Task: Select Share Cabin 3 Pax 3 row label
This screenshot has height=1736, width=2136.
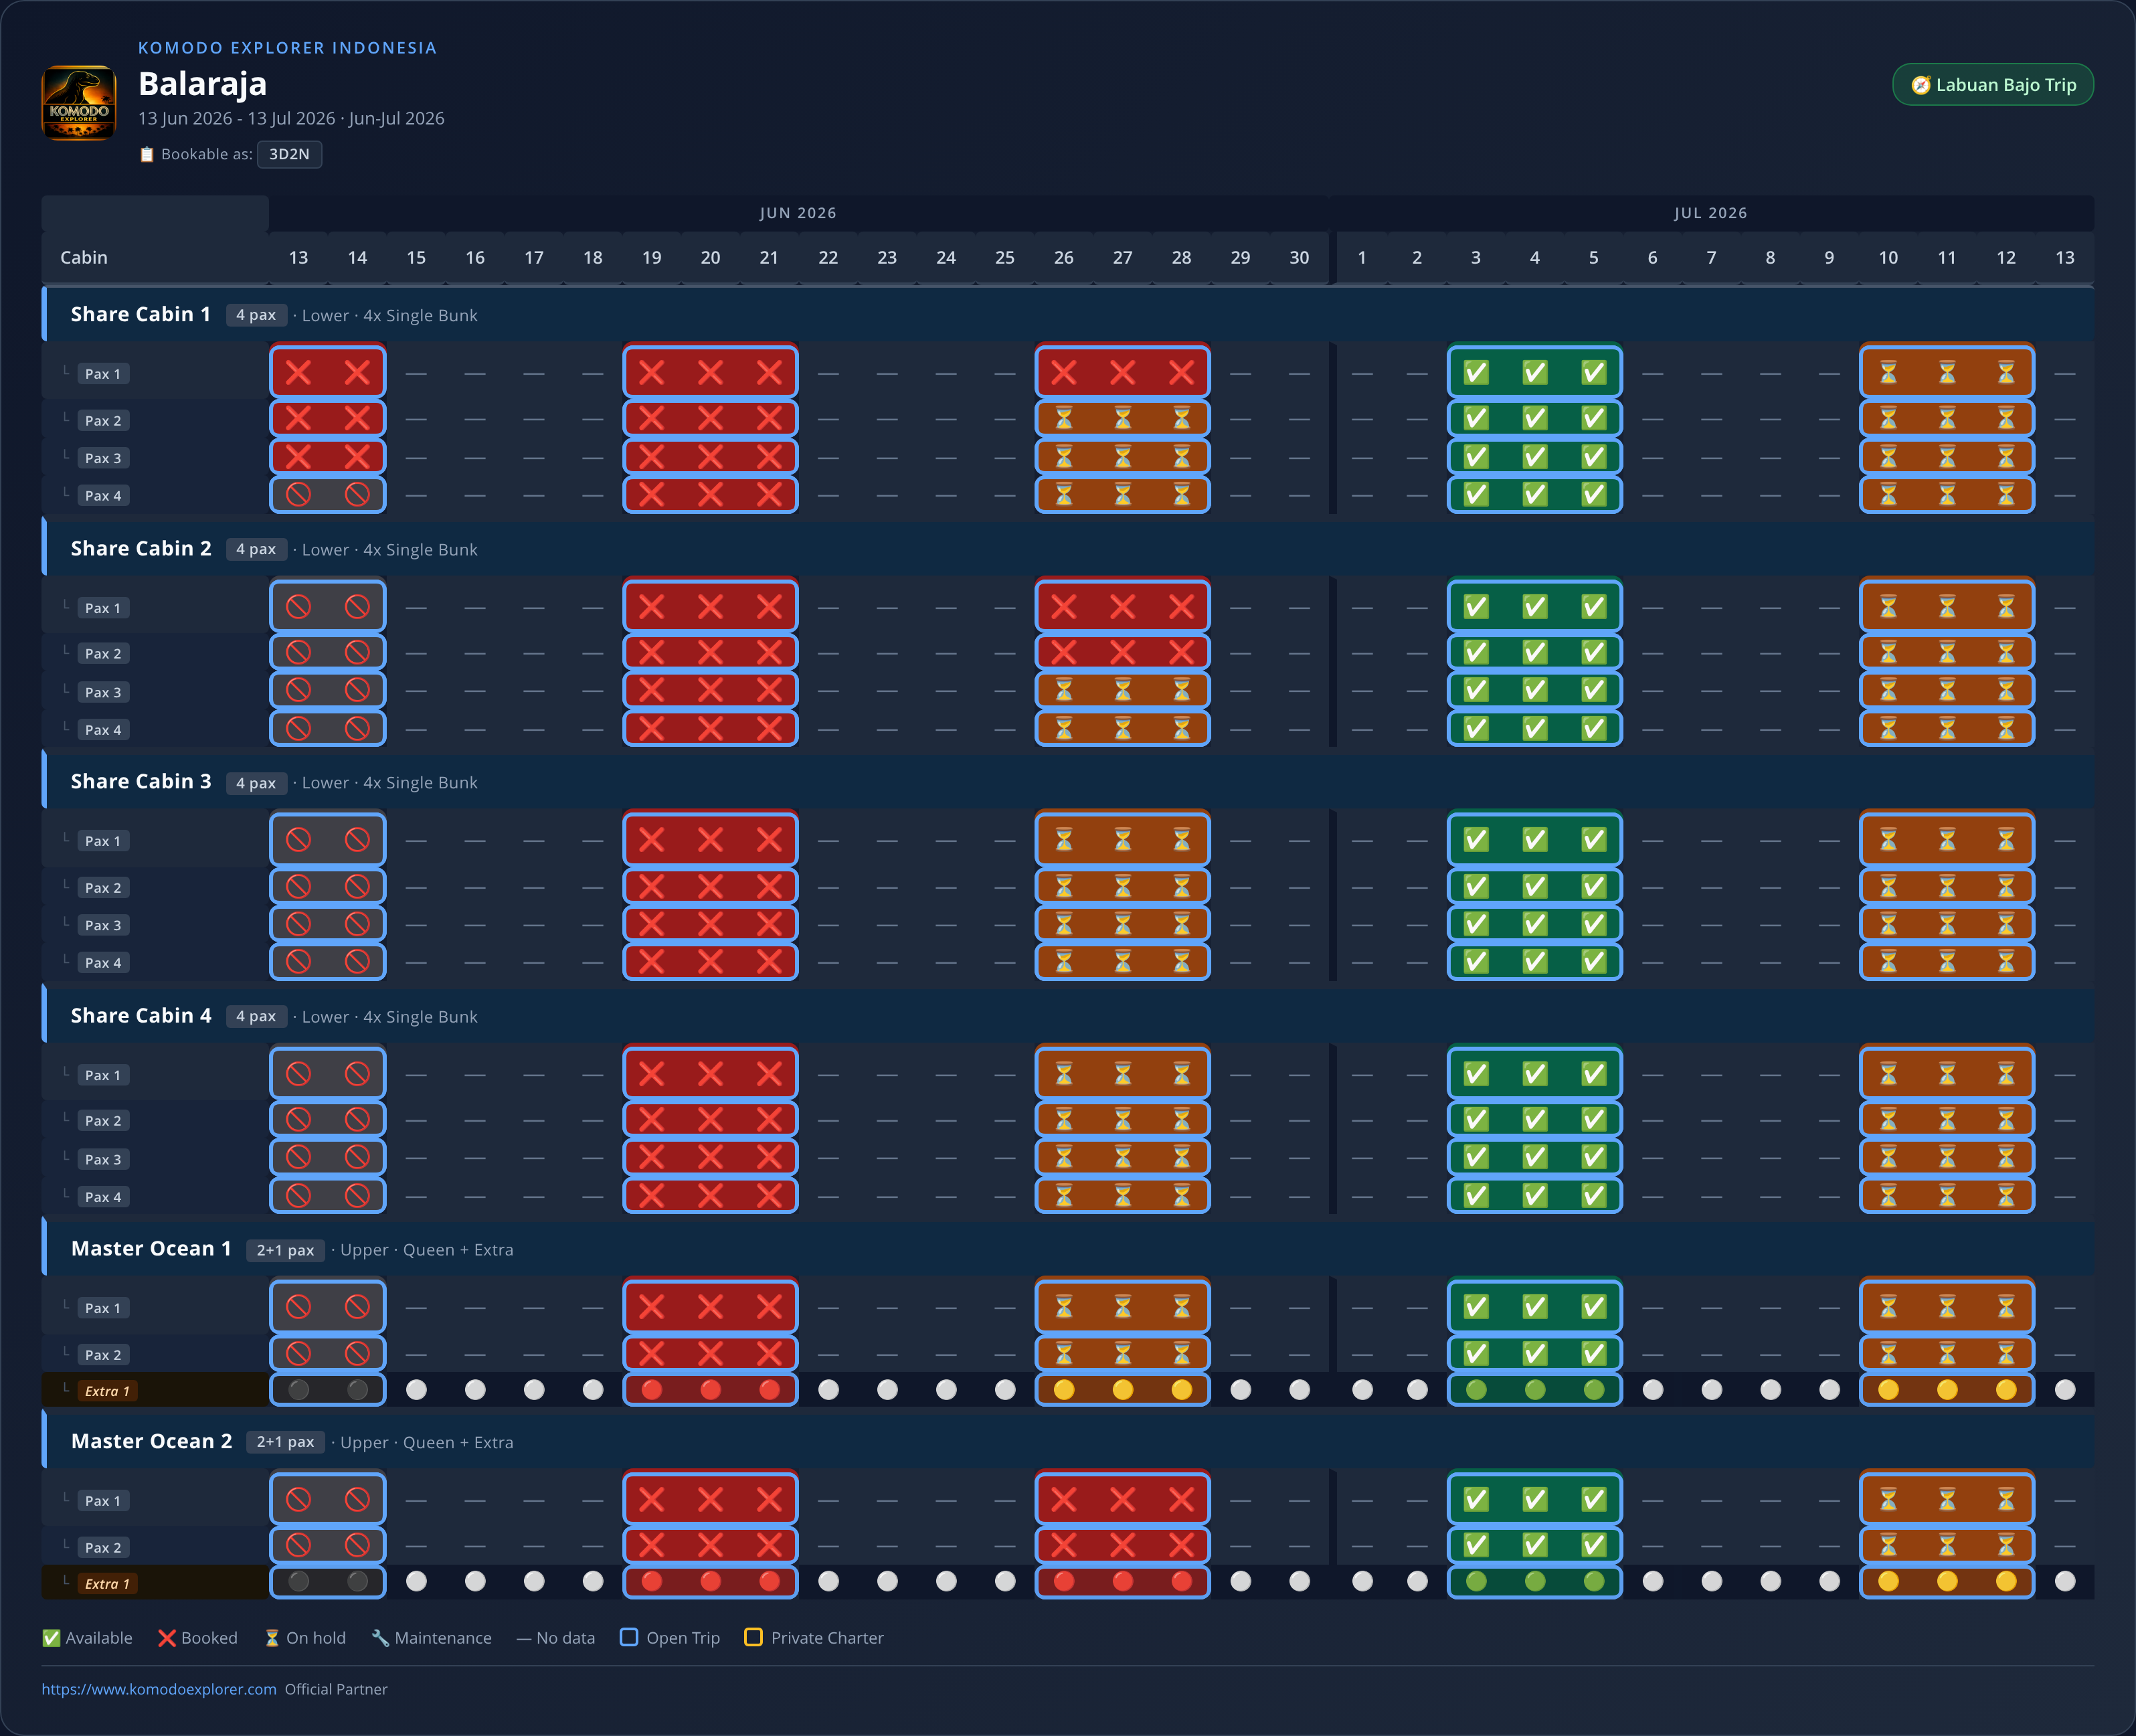Action: point(103,925)
